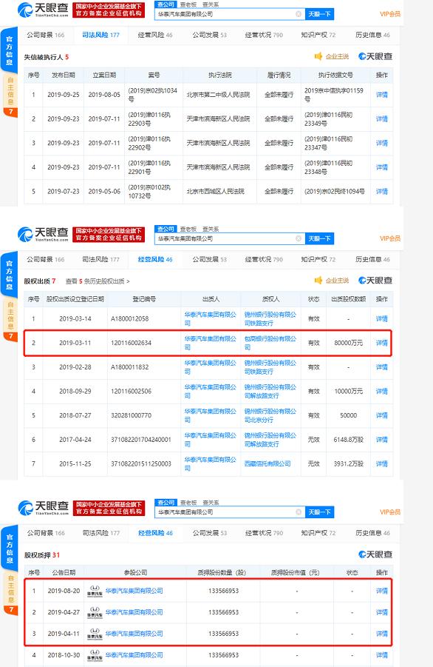The height and width of the screenshot is (667, 433).
Task: Click pledgee 西藏信托有限公司 link
Action: [267, 463]
